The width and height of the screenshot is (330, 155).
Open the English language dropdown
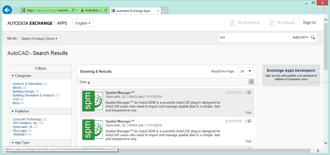pyautogui.click(x=83, y=23)
